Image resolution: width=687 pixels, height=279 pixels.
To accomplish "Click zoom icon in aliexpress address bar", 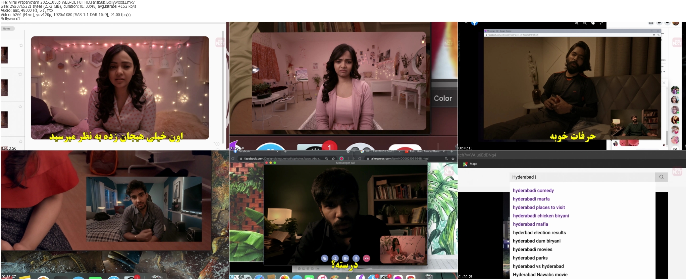I will tap(446, 158).
